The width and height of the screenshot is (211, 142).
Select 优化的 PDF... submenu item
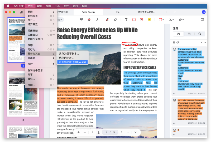coord(72,58)
